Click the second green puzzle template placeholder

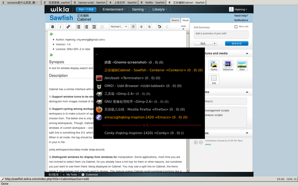pos(51,55)
